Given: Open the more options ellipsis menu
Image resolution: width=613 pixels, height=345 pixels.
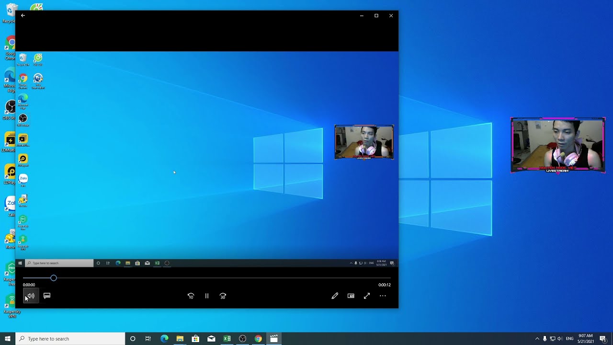Looking at the screenshot, I should (x=383, y=296).
